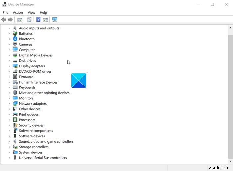Expand the System devices chevron

point(9,152)
